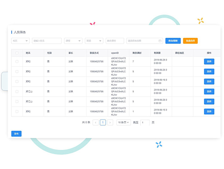
Task: Click the 人员筛选 section title
Action: [20, 32]
